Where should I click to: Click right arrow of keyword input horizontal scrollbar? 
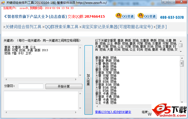tap(76, 79)
